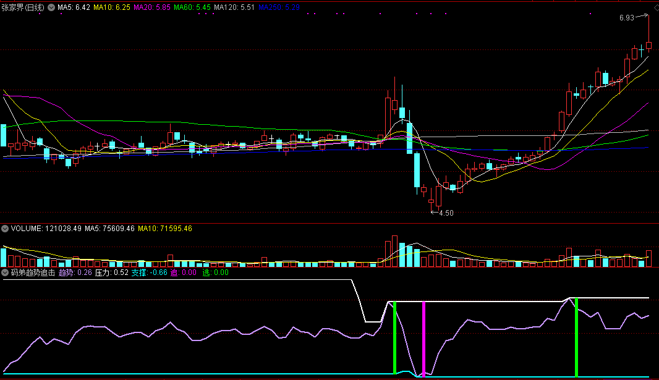This screenshot has height=380, width=659.
Task: Click the 压力: 0.52 value
Action: coord(112,272)
